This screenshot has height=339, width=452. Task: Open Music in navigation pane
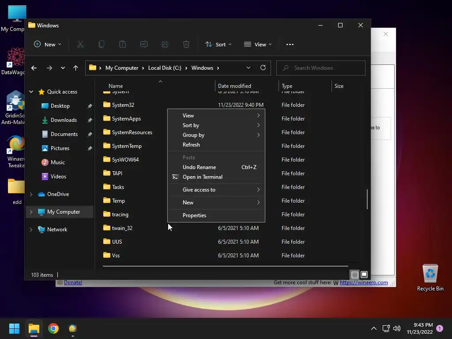pos(58,162)
